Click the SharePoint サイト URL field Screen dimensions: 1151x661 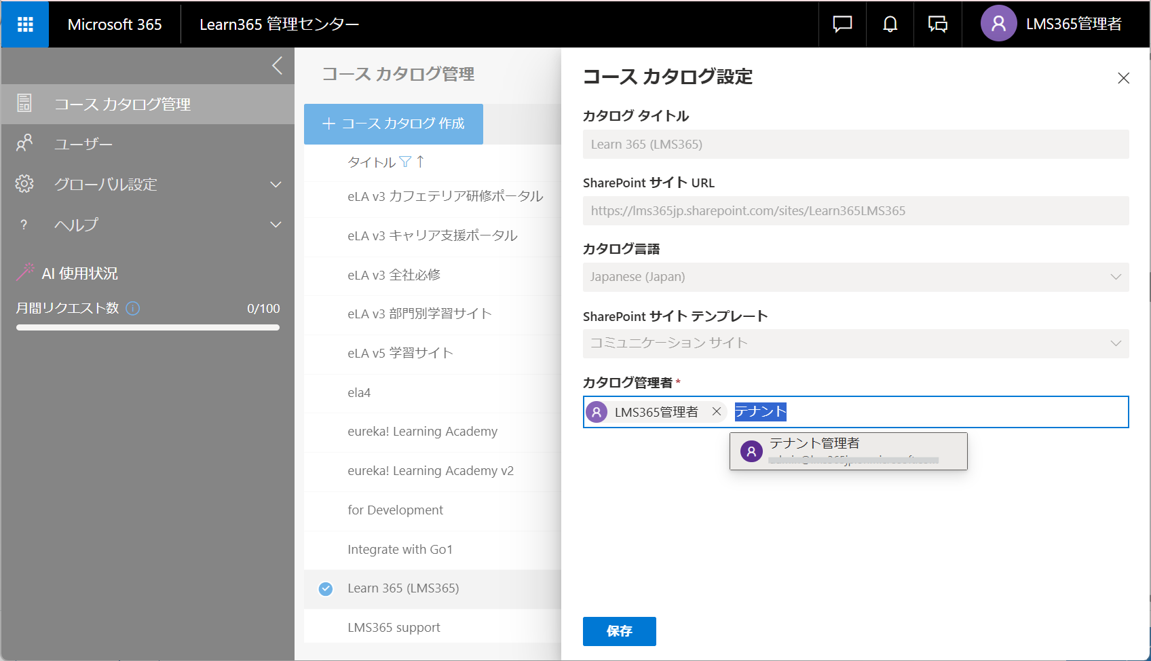pos(856,210)
